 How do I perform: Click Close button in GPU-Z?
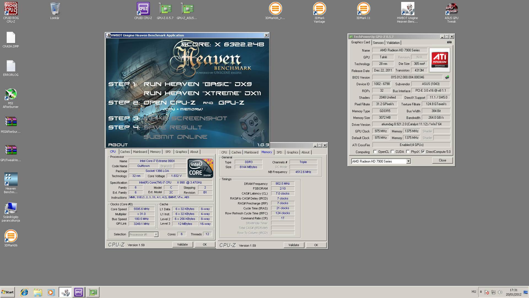(442, 160)
